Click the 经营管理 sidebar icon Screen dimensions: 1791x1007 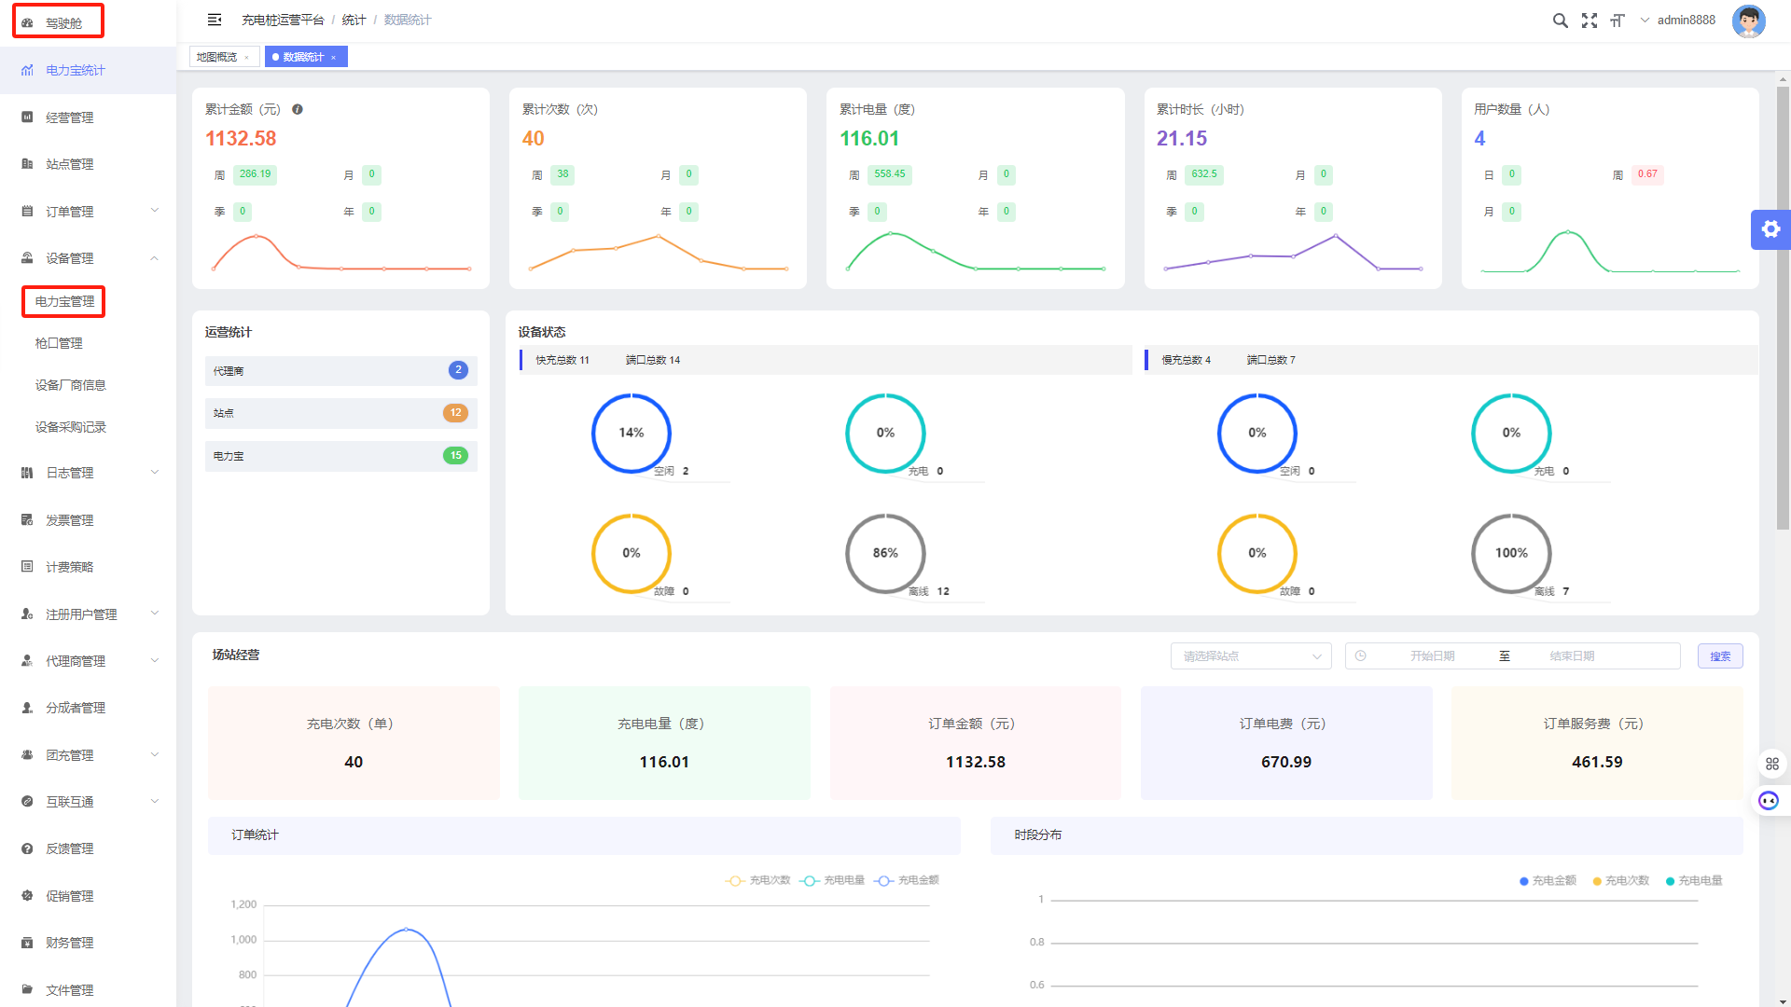pyautogui.click(x=27, y=117)
